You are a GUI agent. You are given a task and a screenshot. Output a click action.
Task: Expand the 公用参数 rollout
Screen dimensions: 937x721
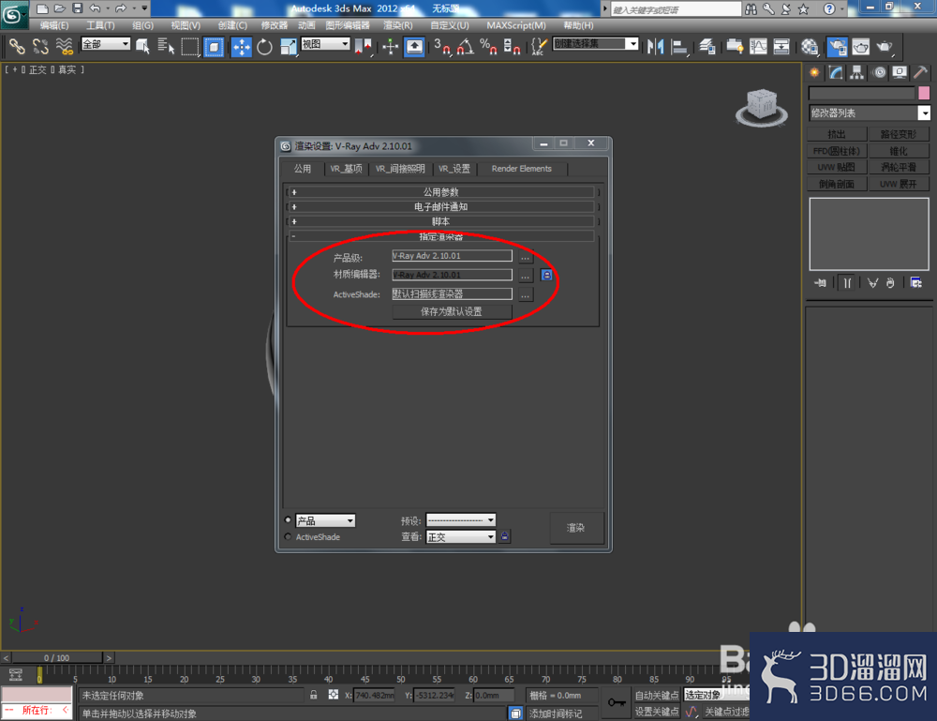(441, 192)
